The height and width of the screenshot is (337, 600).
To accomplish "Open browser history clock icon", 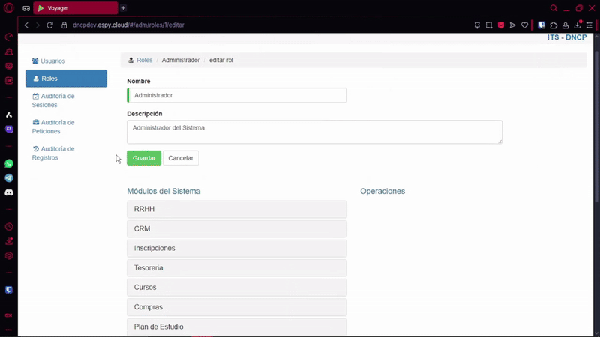I will click(x=9, y=227).
